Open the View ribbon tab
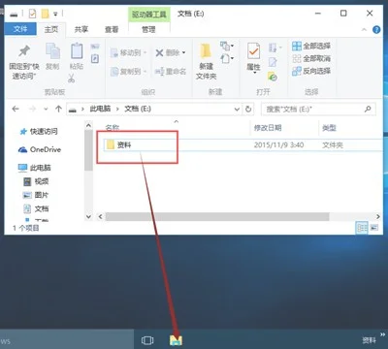This screenshot has height=349, width=388. (x=112, y=30)
